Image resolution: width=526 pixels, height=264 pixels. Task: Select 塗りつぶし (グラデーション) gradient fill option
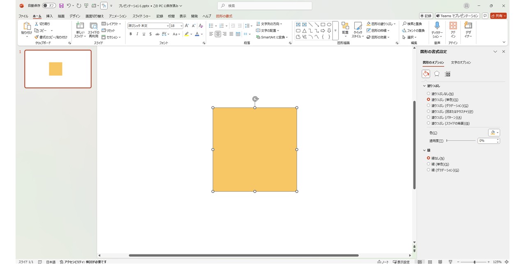click(429, 106)
